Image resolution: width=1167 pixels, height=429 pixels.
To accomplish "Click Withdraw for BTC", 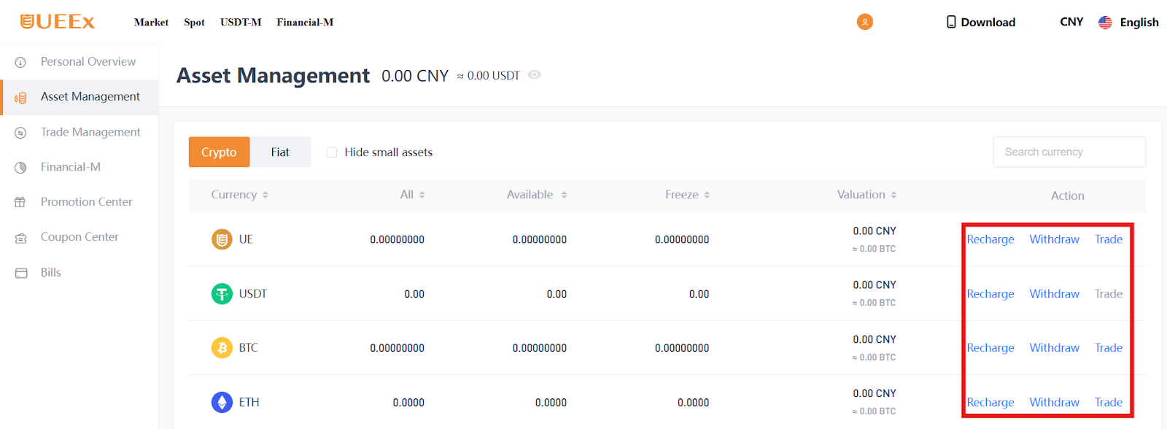I will 1054,348.
